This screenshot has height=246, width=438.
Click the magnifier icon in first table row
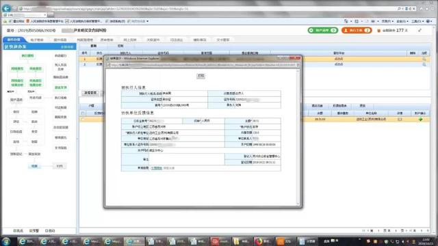pyautogui.click(x=424, y=59)
